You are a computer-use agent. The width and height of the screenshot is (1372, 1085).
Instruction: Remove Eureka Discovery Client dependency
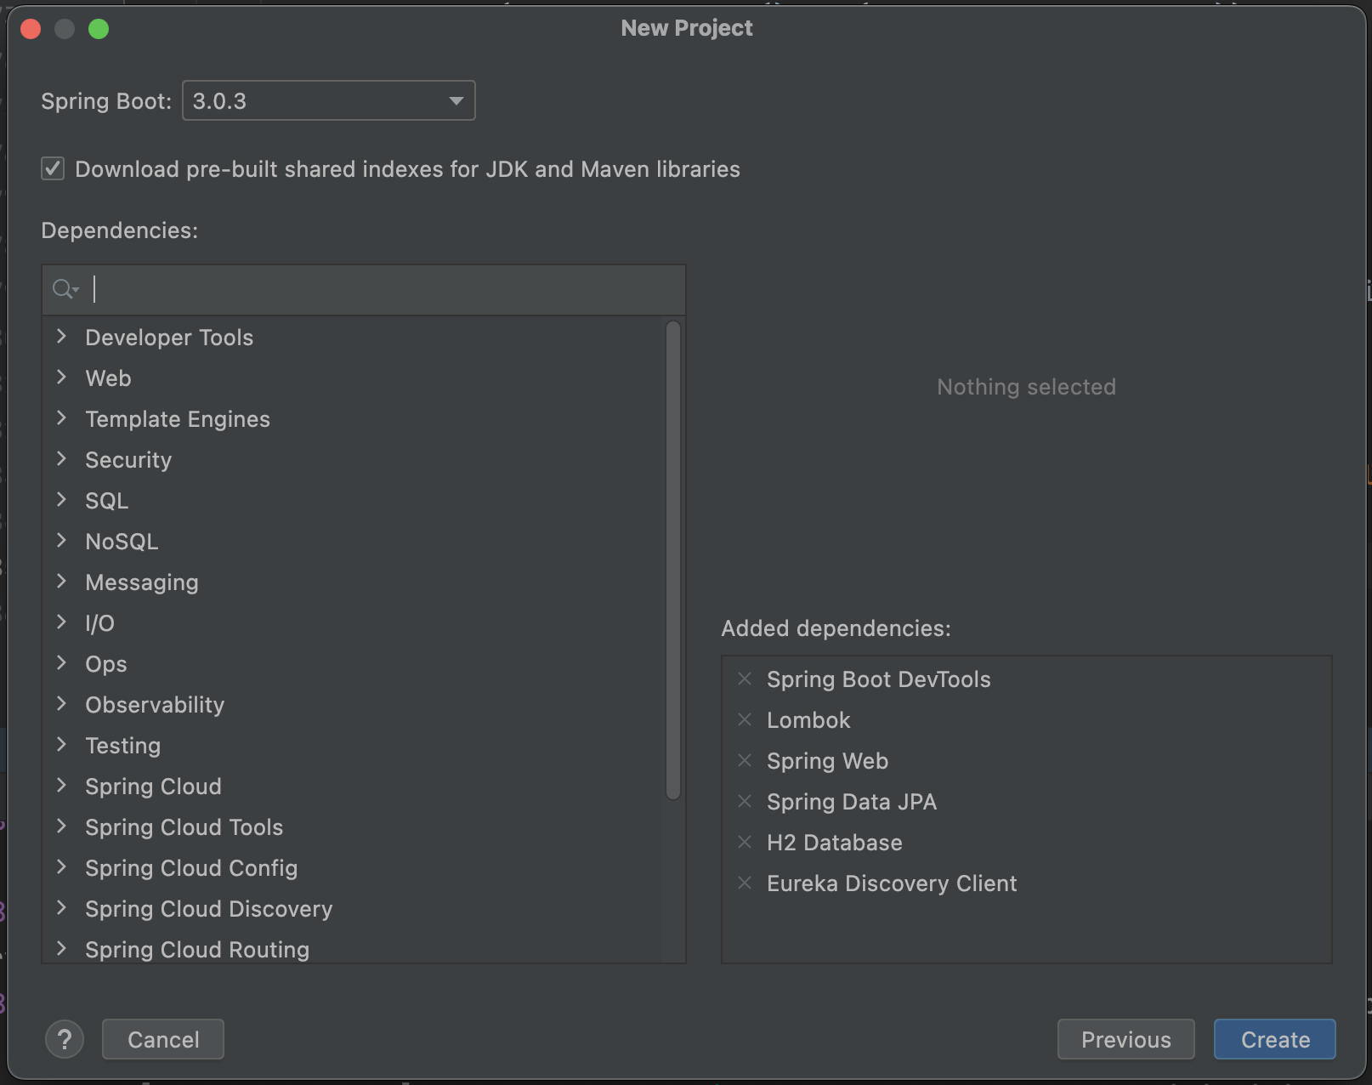[x=745, y=883]
